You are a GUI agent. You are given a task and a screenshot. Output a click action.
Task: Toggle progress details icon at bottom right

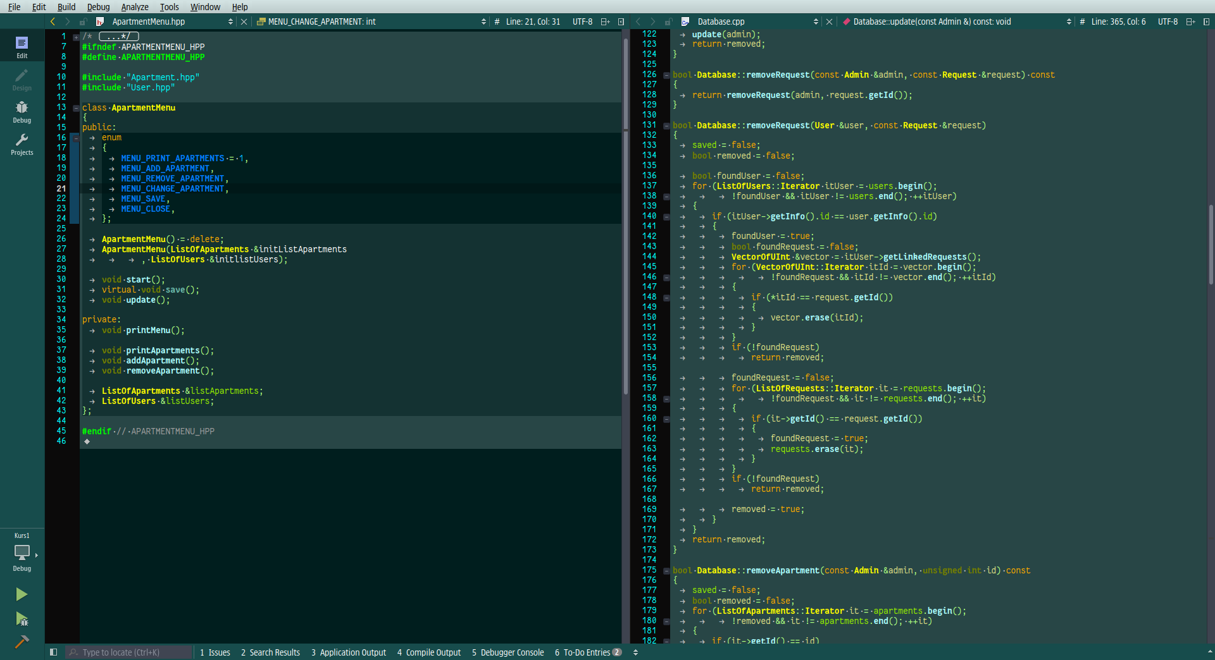(1209, 652)
